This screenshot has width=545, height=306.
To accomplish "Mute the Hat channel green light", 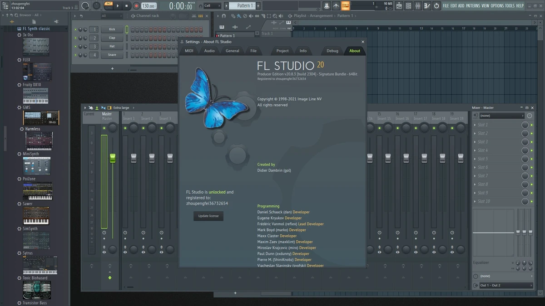I will coord(75,46).
